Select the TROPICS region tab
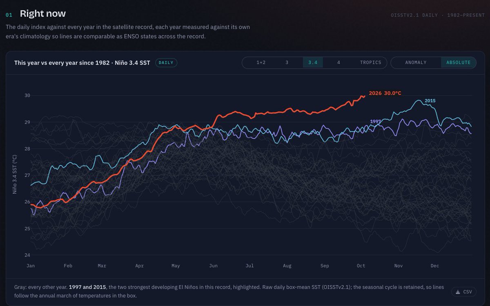Image resolution: width=490 pixels, height=306 pixels. [370, 62]
